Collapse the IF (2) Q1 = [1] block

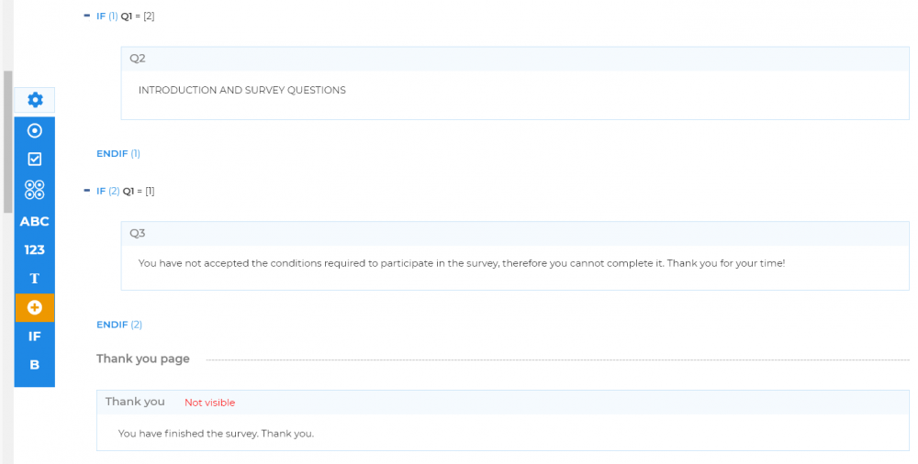pyautogui.click(x=86, y=191)
